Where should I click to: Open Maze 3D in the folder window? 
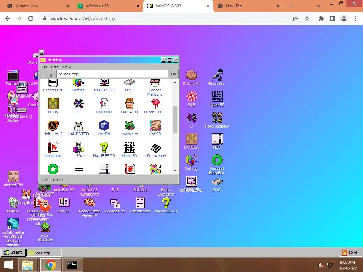pyautogui.click(x=129, y=150)
